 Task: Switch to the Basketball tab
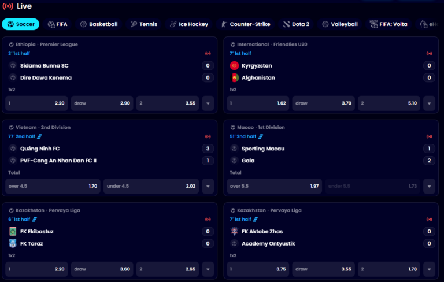coord(99,24)
